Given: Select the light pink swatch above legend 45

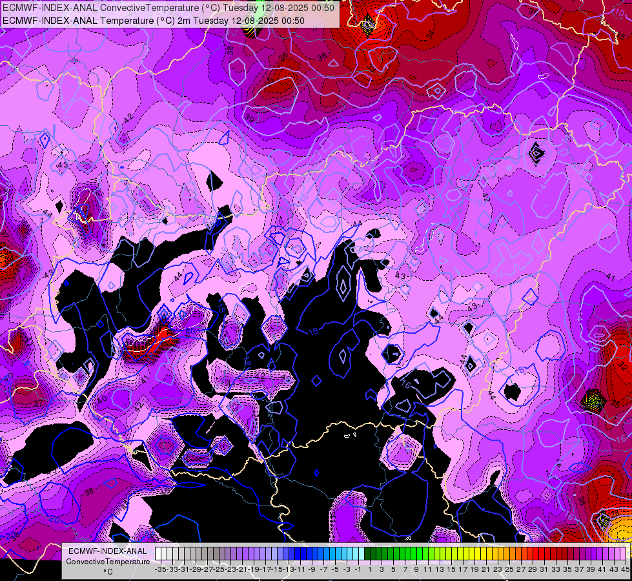Looking at the screenshot, I should coord(623,554).
